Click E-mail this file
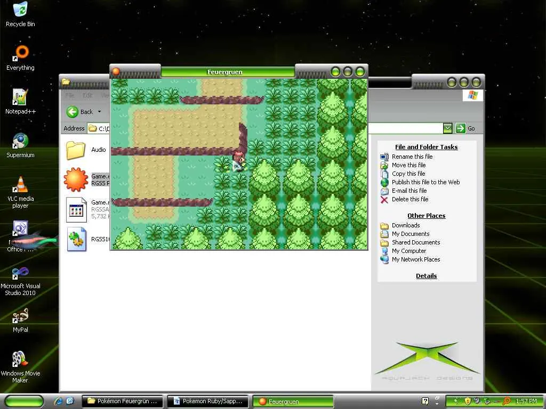The width and height of the screenshot is (546, 409). click(409, 191)
